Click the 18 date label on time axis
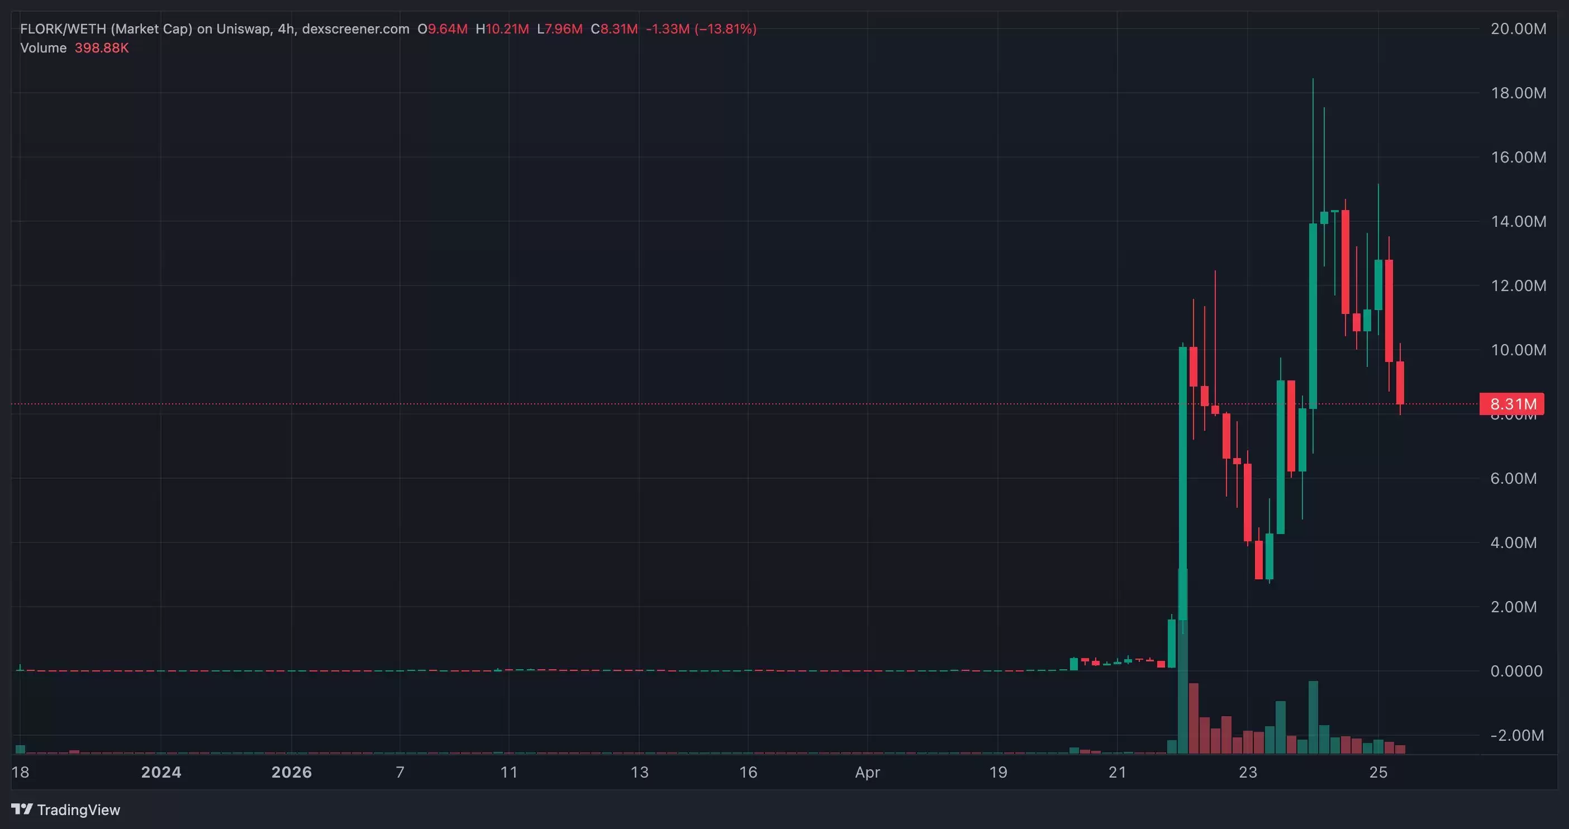 coord(20,773)
